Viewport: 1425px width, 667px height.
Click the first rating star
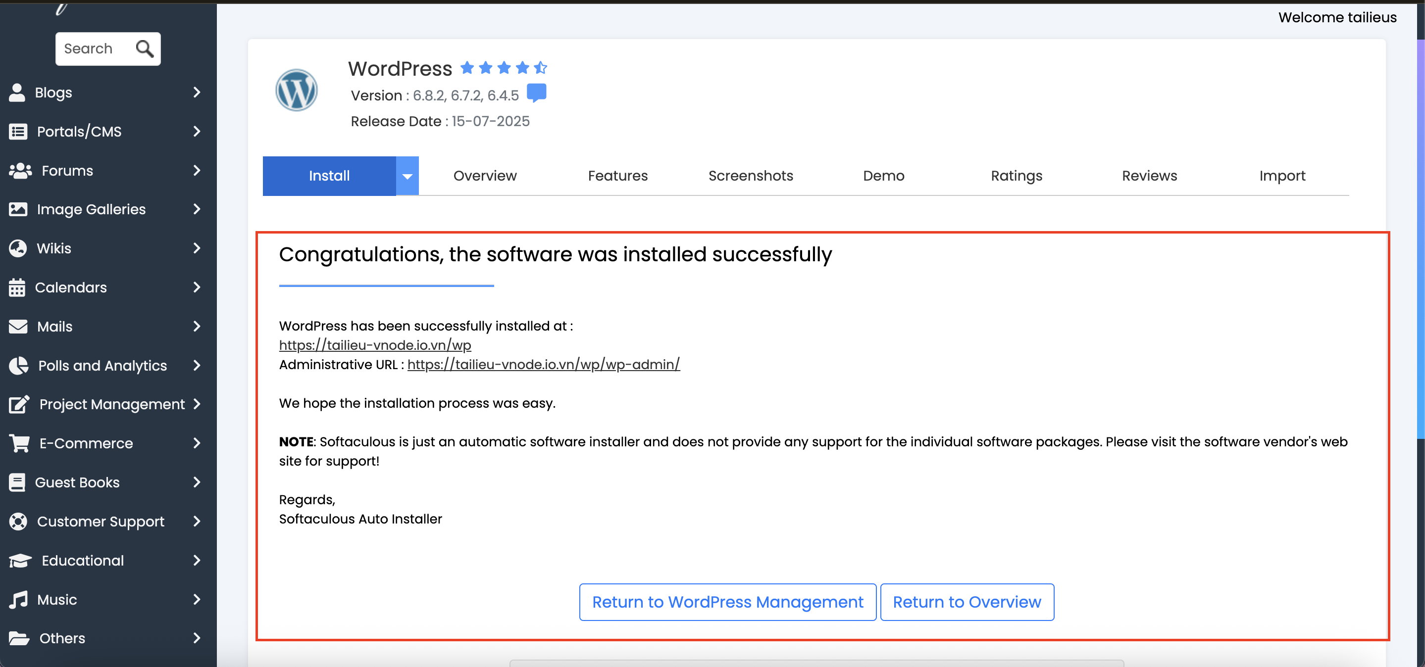pyautogui.click(x=467, y=67)
